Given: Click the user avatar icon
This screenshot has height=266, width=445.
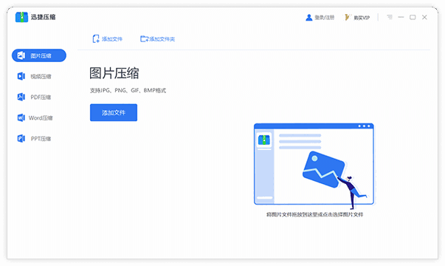Looking at the screenshot, I should click(309, 18).
